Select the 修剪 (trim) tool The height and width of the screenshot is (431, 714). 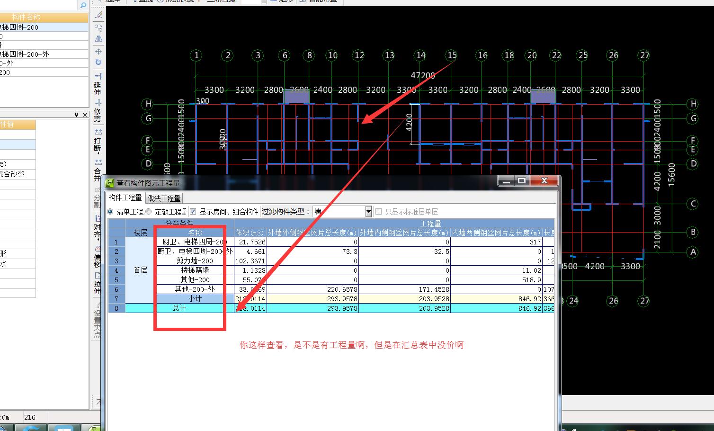[x=98, y=111]
